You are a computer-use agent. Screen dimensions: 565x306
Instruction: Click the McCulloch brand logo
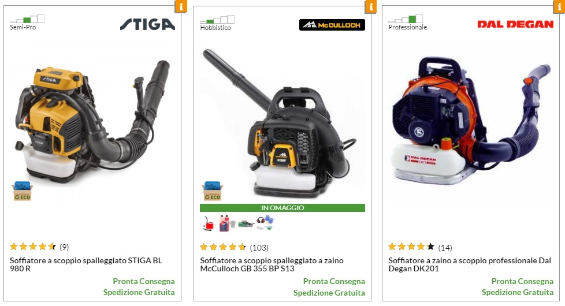[332, 25]
